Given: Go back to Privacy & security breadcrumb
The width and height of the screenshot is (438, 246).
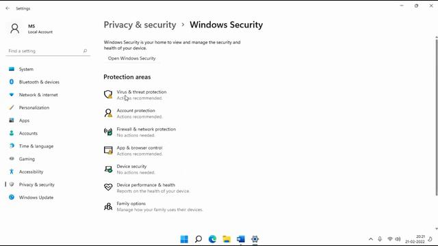Looking at the screenshot, I should pos(140,25).
